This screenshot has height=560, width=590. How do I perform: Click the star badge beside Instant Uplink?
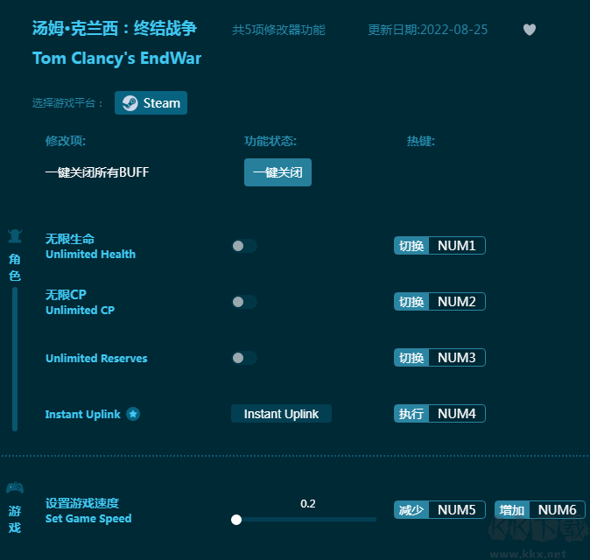133,414
